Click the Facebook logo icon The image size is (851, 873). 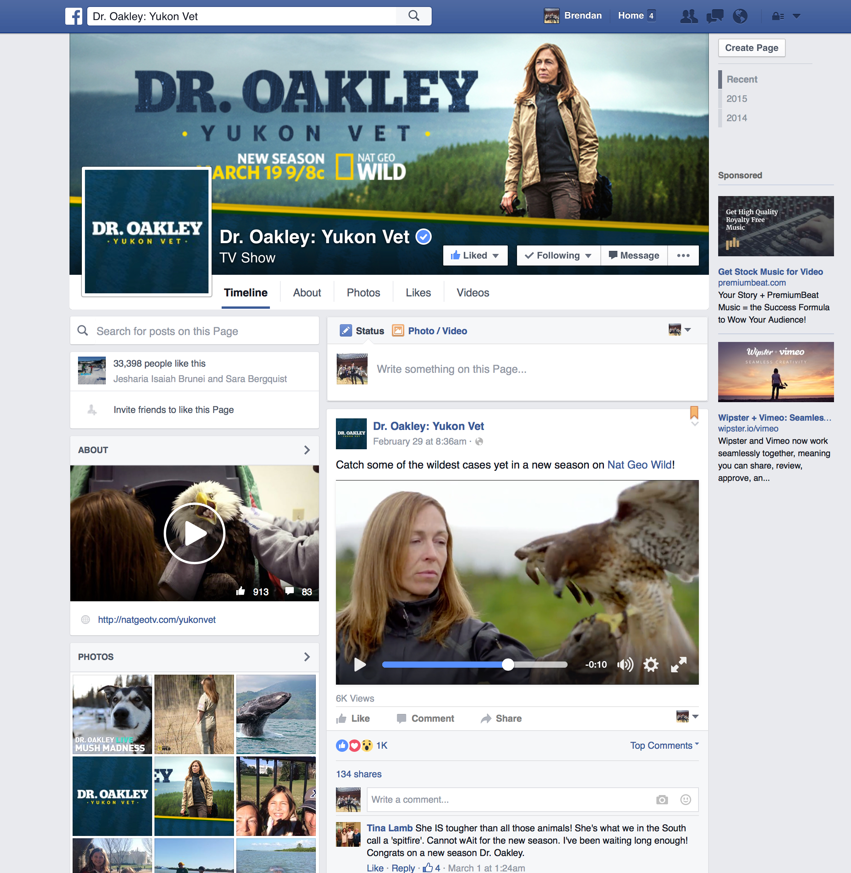pyautogui.click(x=74, y=16)
